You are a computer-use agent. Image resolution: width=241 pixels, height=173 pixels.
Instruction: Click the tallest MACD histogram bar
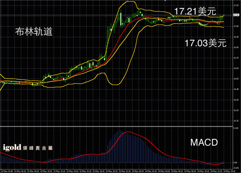(x=119, y=146)
